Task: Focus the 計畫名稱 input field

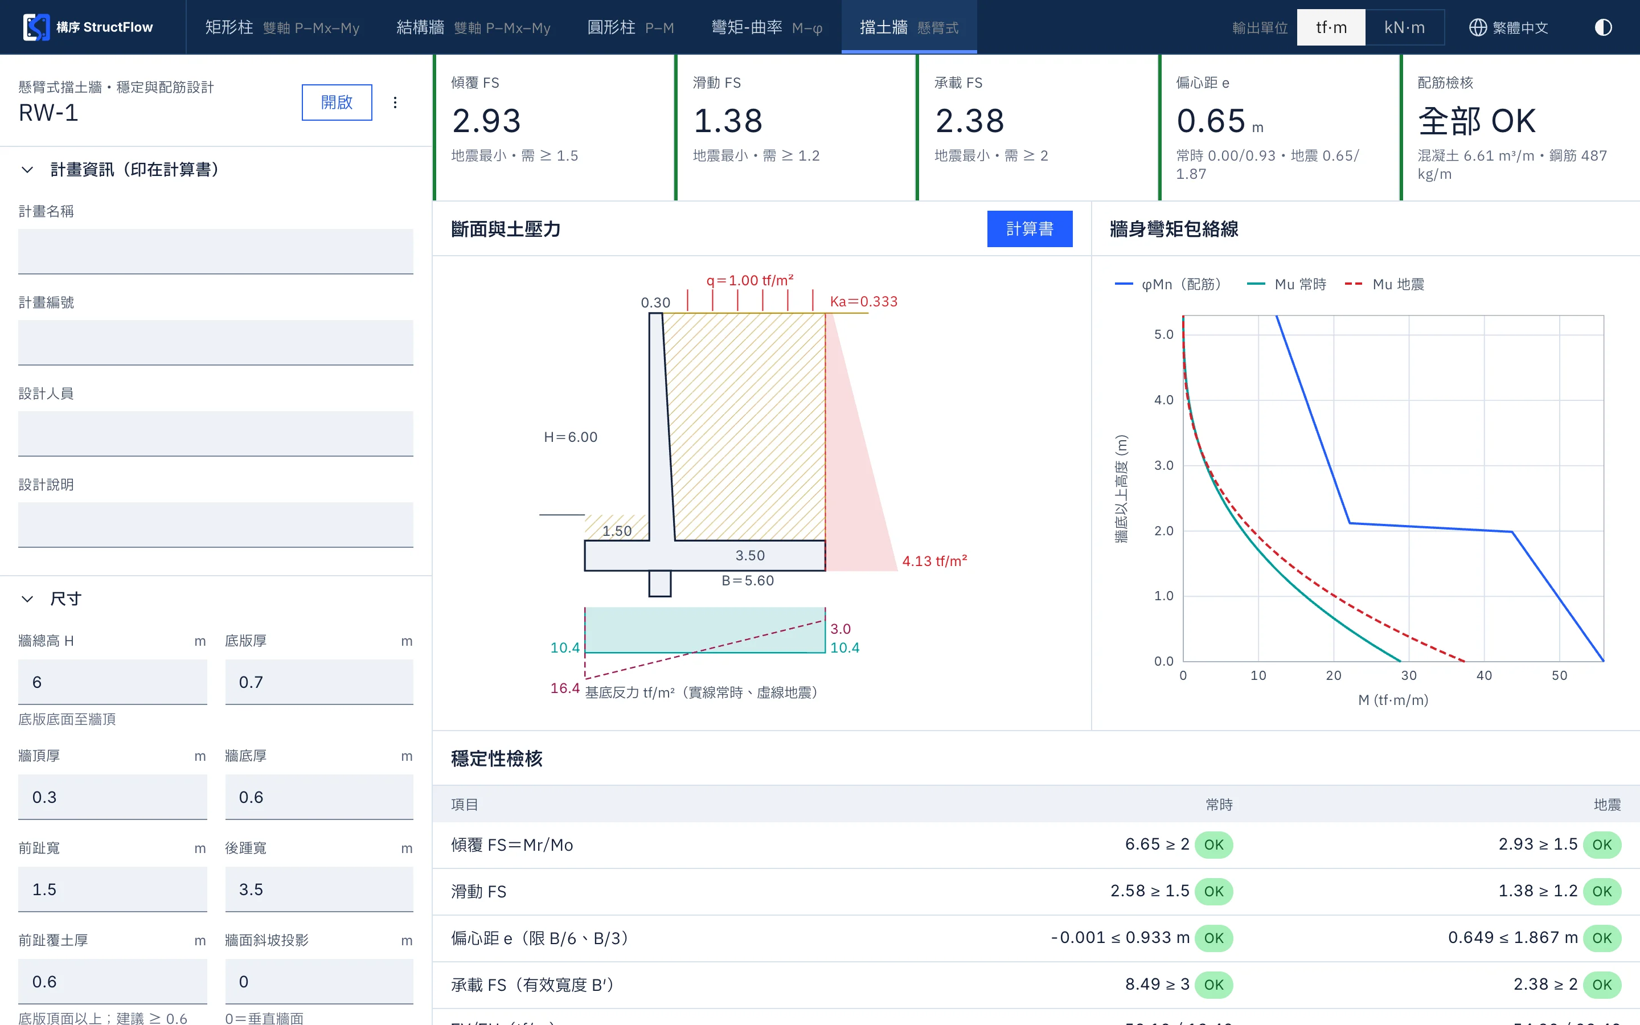Action: coord(215,252)
